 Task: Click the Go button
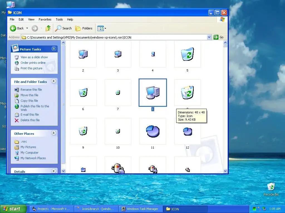(x=218, y=37)
